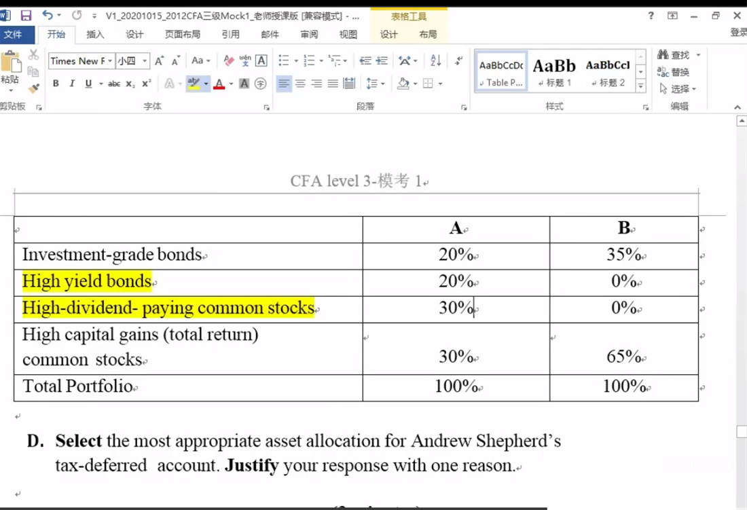Toggle strikethrough text formatting

(114, 84)
